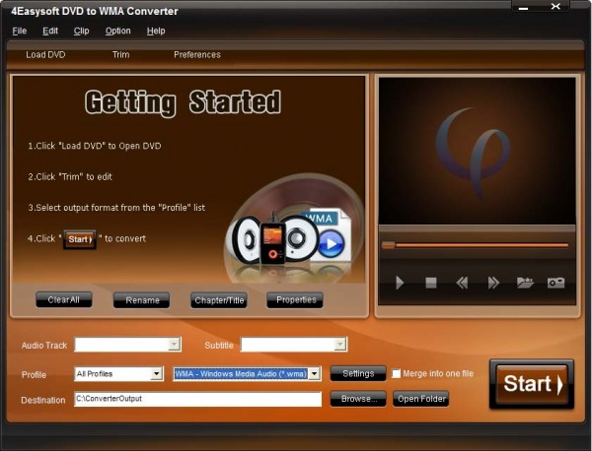Open the Option menu

click(117, 31)
